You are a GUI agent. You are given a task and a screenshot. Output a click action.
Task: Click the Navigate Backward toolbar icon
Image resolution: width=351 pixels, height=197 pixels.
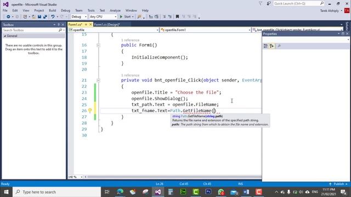tap(8, 17)
